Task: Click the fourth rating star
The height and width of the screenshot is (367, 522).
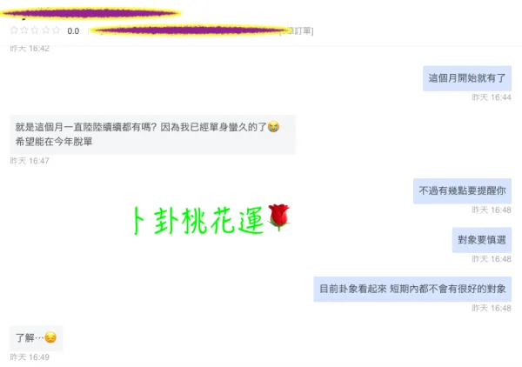Action: pos(46,30)
